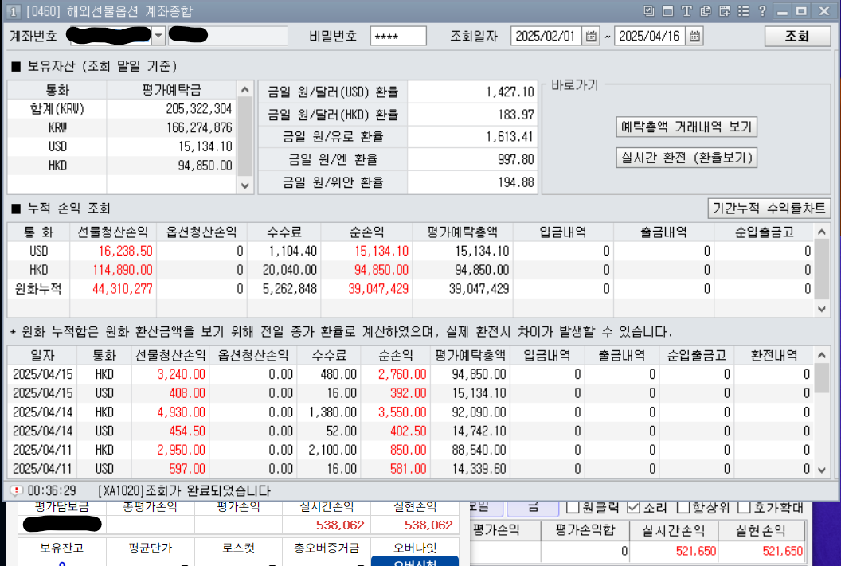Enable 호가확대 checkbox in background window
This screenshot has width=841, height=566.
(744, 507)
